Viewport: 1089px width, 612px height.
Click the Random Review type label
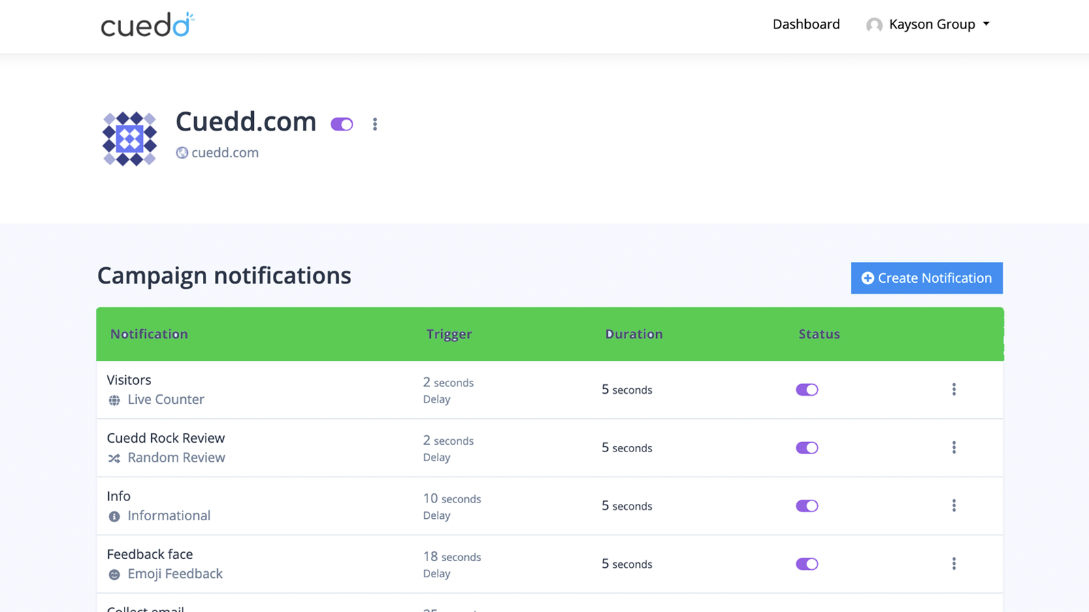coord(176,458)
